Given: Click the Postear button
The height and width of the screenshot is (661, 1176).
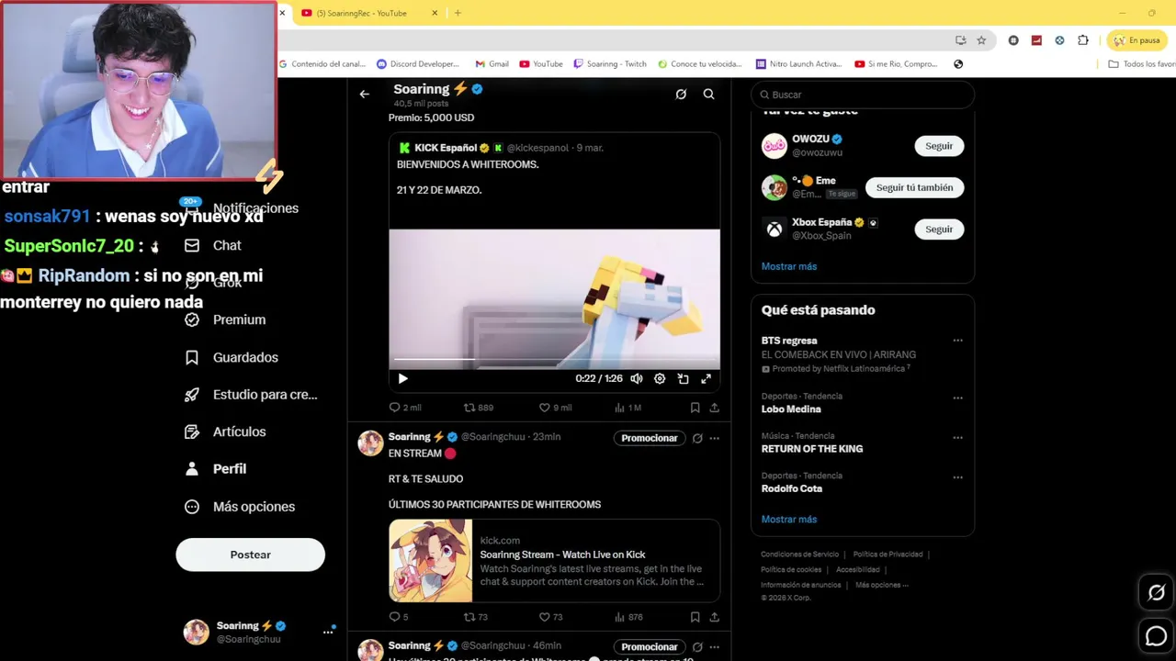Looking at the screenshot, I should tap(250, 555).
